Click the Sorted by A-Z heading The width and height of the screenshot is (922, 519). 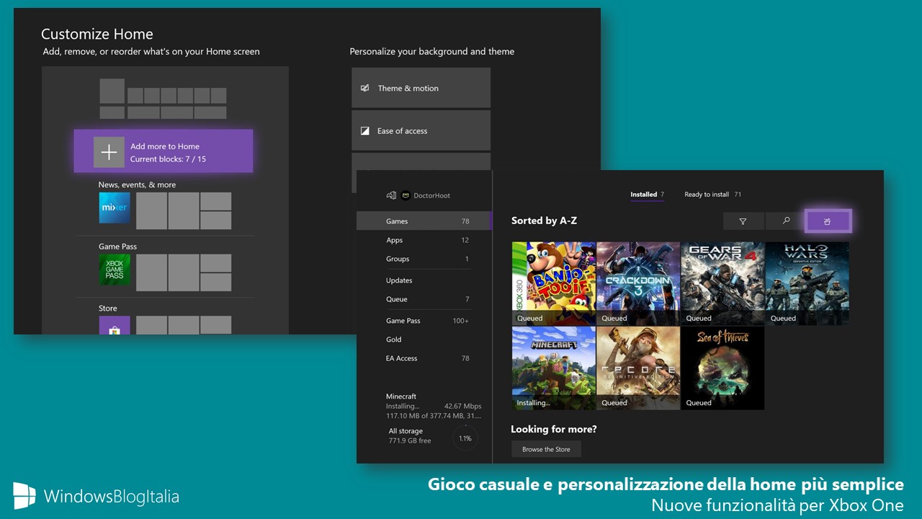[x=544, y=221]
